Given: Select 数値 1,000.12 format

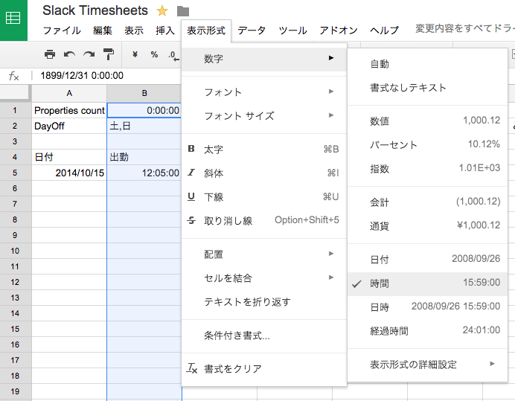Looking at the screenshot, I should [x=428, y=121].
